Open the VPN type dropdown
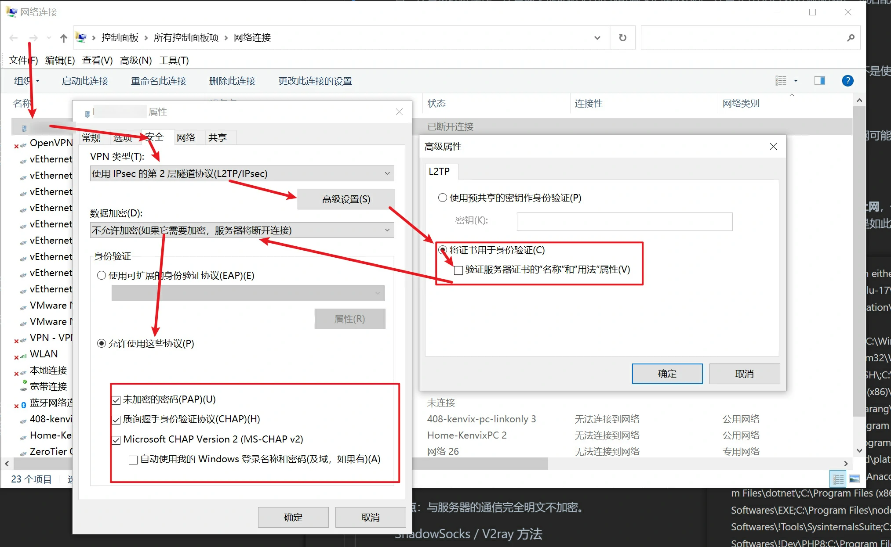 click(242, 173)
